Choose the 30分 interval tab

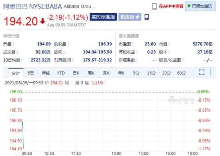point(166,73)
